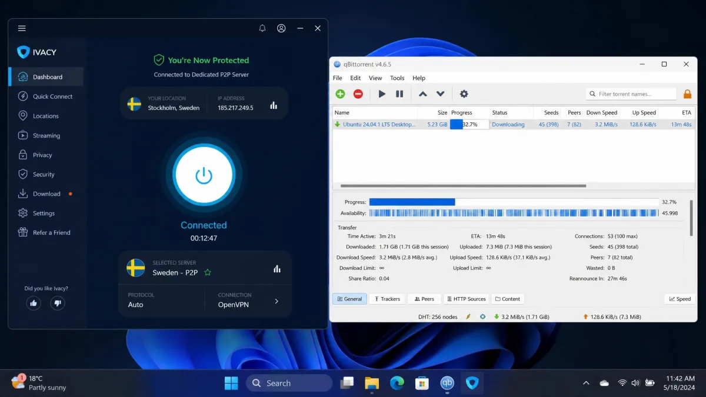Open Microsoft Edge from taskbar

(x=397, y=383)
